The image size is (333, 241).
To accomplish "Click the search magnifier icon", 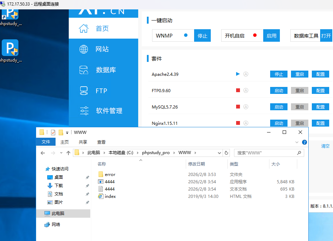I will pyautogui.click(x=299, y=153).
